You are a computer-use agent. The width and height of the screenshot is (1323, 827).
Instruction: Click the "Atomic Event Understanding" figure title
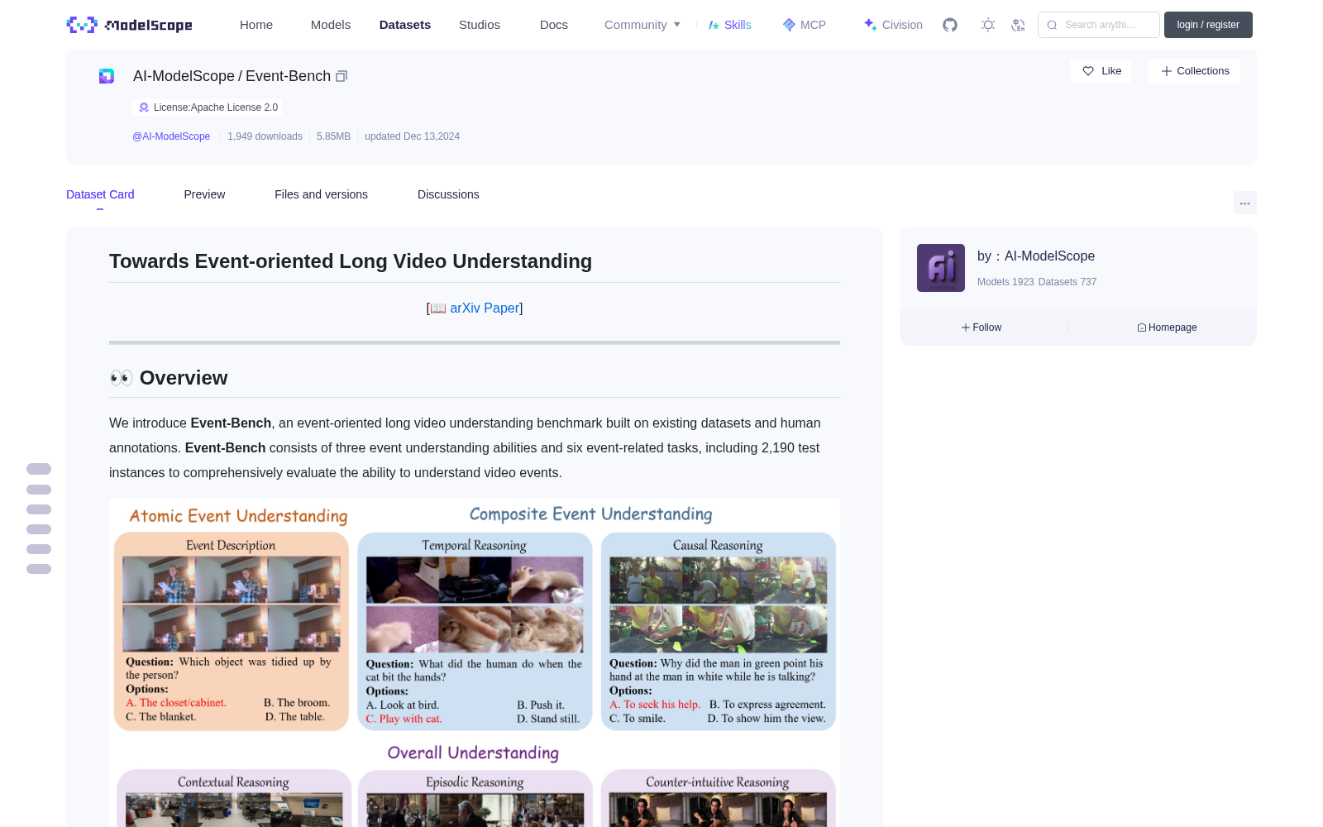coord(238,516)
